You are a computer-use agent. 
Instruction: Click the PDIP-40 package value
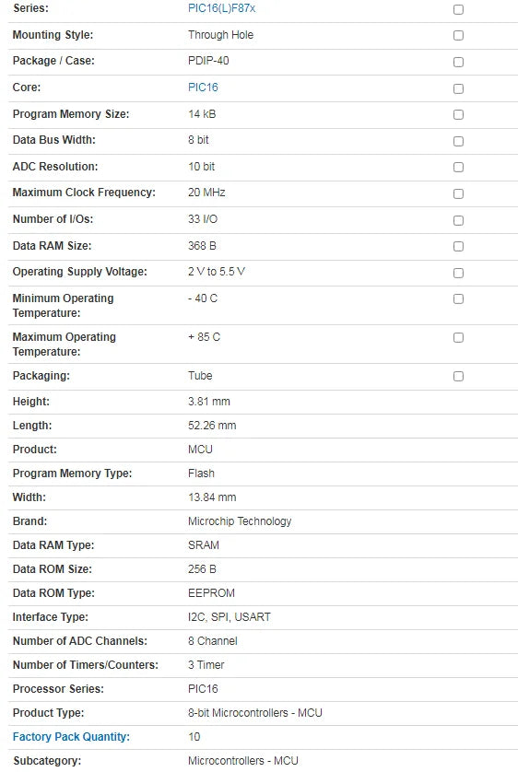208,61
